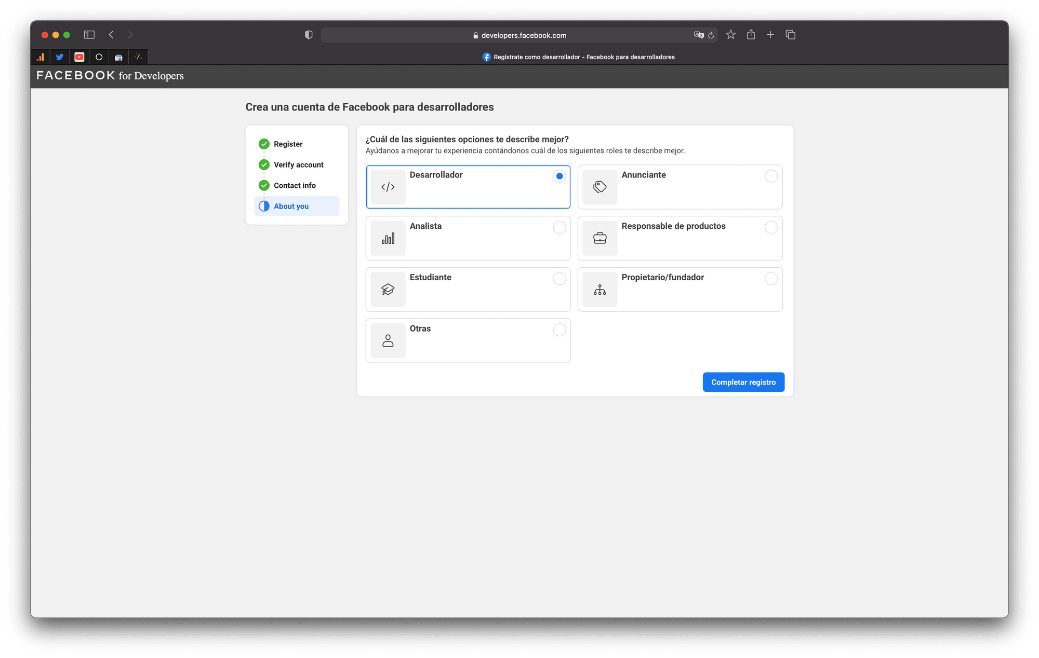Image resolution: width=1039 pixels, height=658 pixels.
Task: Open the Register step in sidebar
Action: pyautogui.click(x=297, y=144)
